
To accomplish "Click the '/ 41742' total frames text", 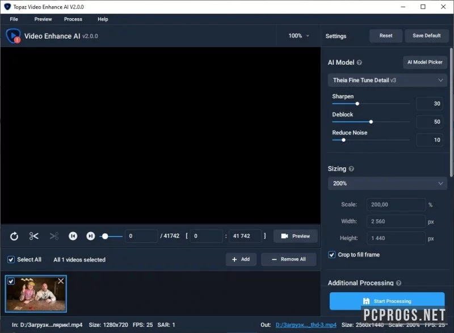I will click(x=170, y=236).
